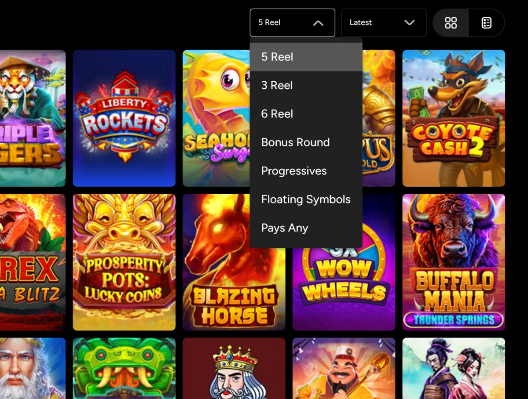
Task: Open the white-bearded Zeus game tile
Action: (33, 368)
